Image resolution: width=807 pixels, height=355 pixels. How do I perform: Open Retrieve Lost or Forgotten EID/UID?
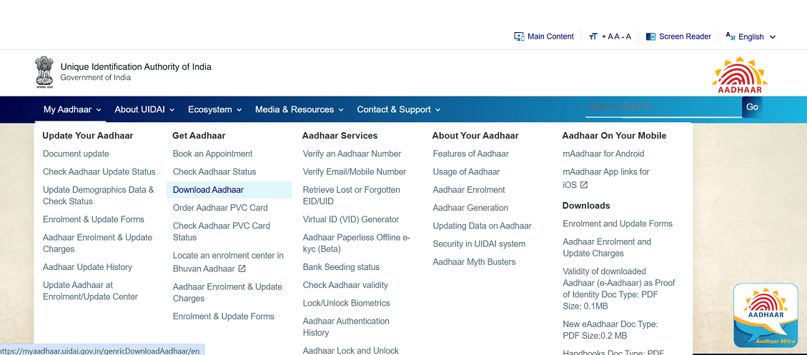352,196
